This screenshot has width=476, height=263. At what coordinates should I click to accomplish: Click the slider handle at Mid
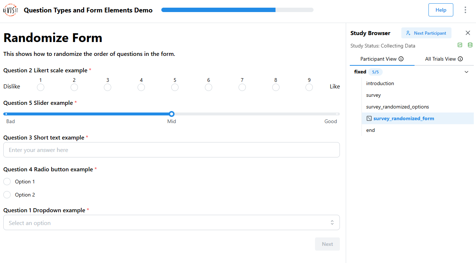click(x=172, y=114)
